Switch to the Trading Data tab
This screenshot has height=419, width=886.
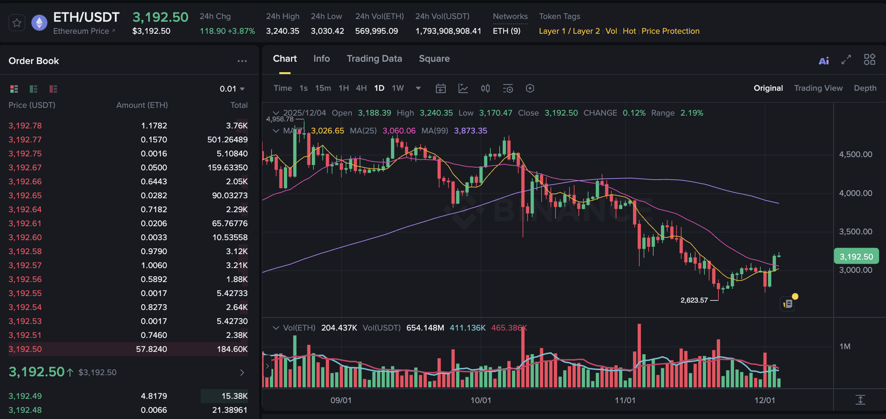(374, 59)
